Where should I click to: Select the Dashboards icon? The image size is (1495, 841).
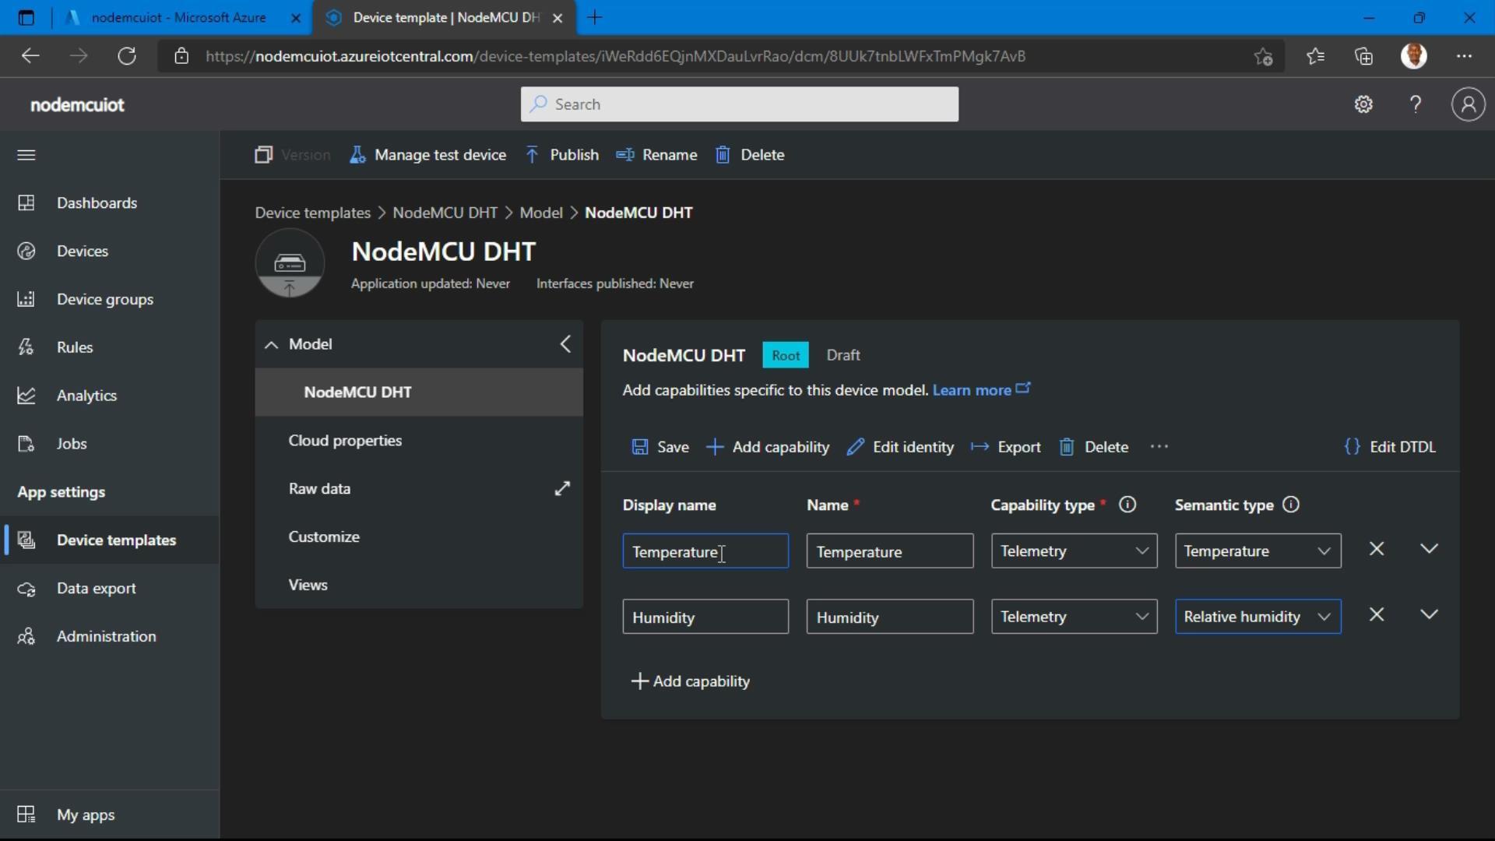26,202
